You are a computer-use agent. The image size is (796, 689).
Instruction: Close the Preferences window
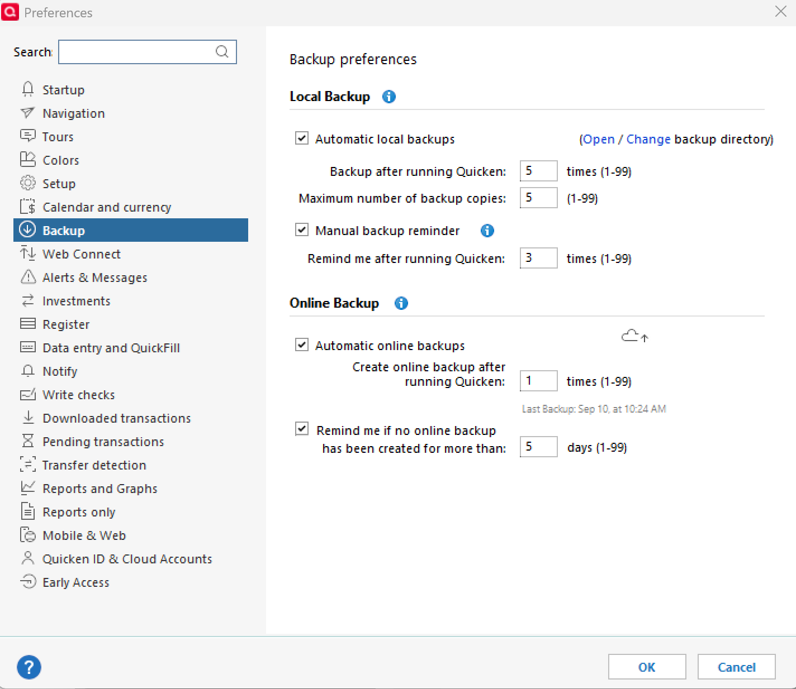coord(781,11)
